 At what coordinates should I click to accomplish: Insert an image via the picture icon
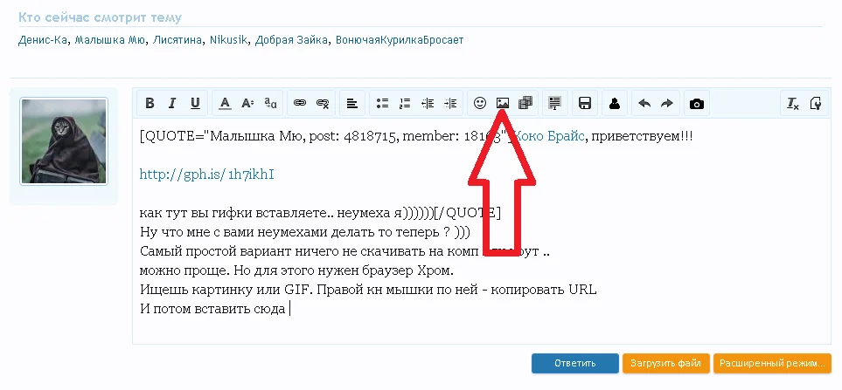click(503, 104)
